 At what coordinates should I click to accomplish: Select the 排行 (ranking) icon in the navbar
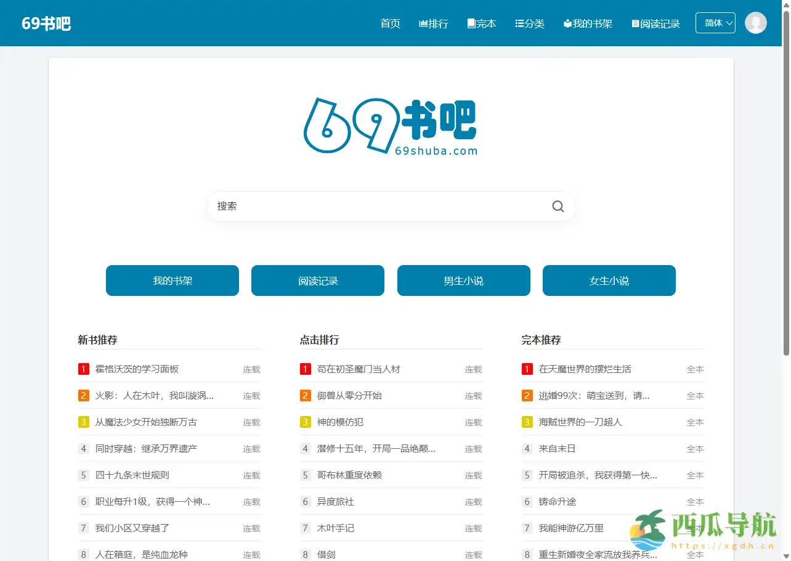click(423, 23)
